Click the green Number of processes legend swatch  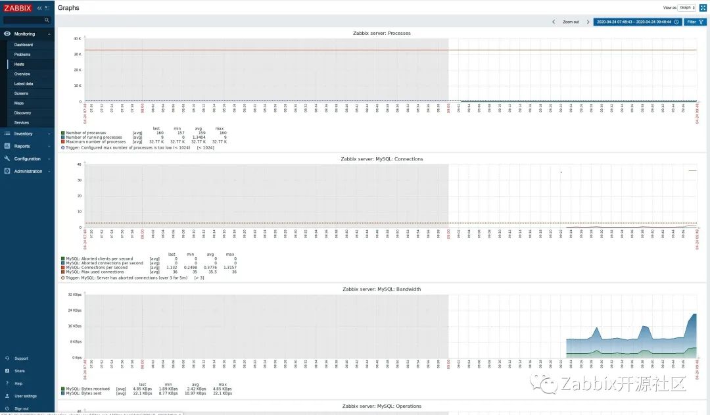(x=63, y=133)
